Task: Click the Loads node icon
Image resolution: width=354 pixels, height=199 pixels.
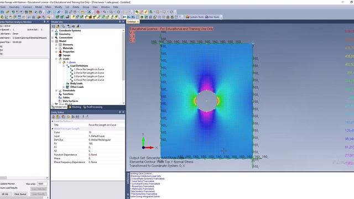Action: 60,59
